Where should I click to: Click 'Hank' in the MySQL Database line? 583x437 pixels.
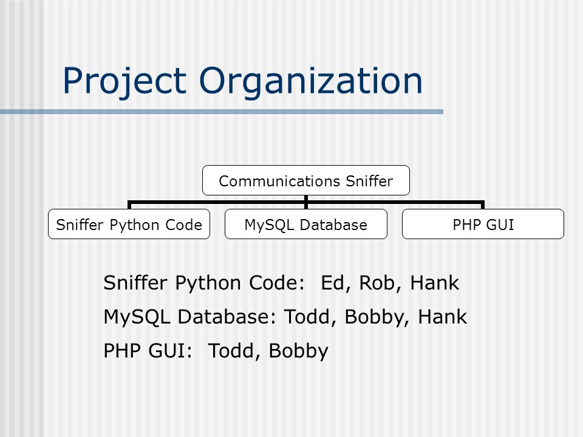point(443,317)
